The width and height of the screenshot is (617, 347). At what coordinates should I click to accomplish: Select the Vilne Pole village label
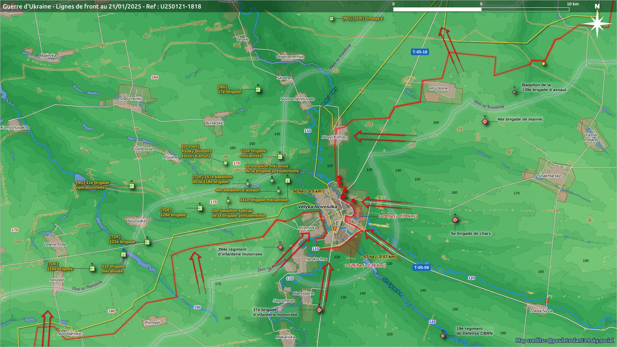click(x=144, y=149)
